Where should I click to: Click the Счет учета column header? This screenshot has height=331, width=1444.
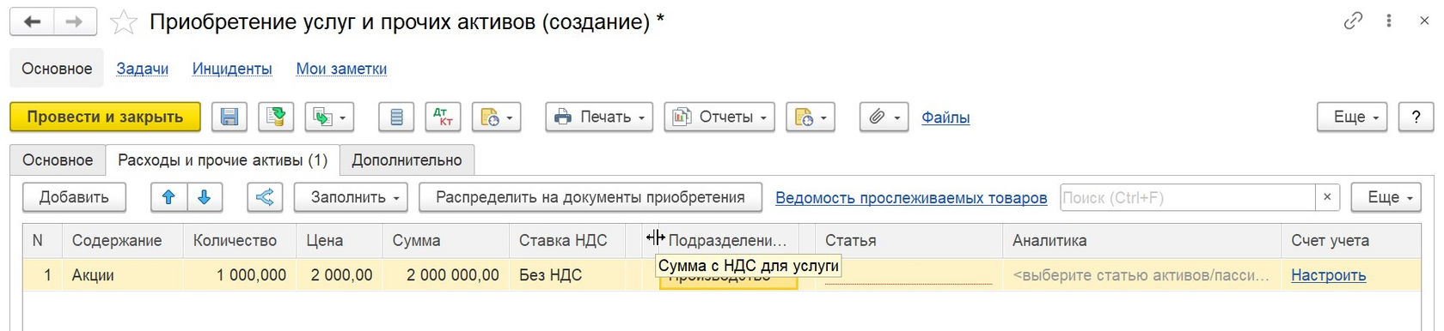(1350, 241)
